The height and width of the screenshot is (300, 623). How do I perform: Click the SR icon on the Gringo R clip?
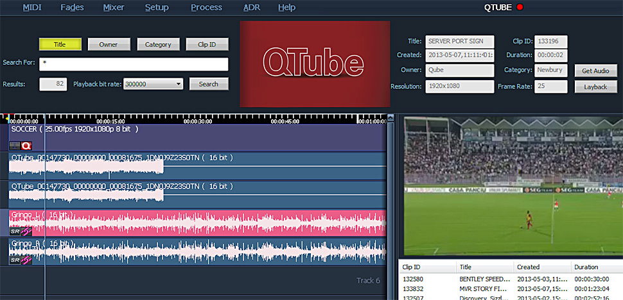coord(15,260)
